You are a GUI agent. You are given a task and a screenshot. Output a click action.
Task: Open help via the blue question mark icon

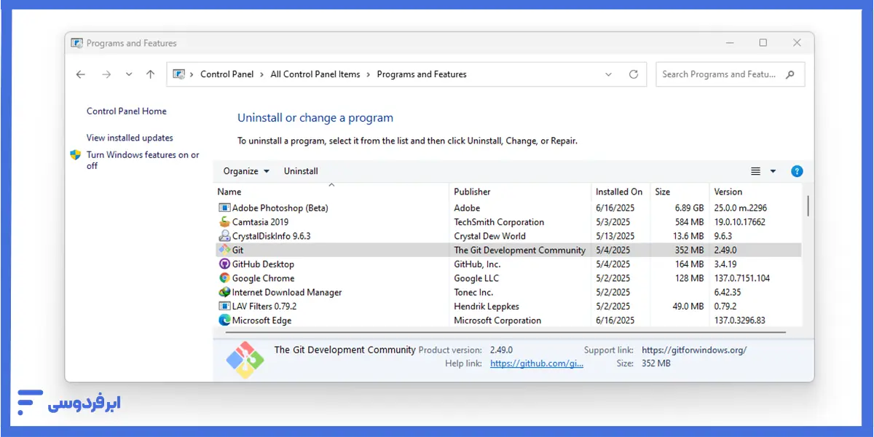797,171
